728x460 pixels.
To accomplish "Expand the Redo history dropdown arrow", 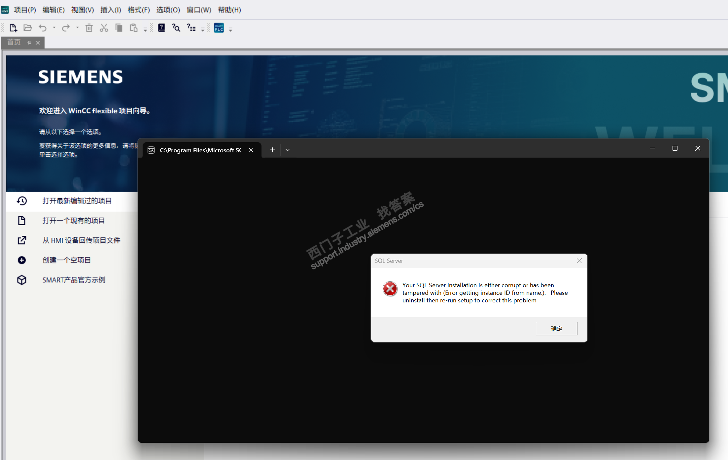I will pos(77,28).
